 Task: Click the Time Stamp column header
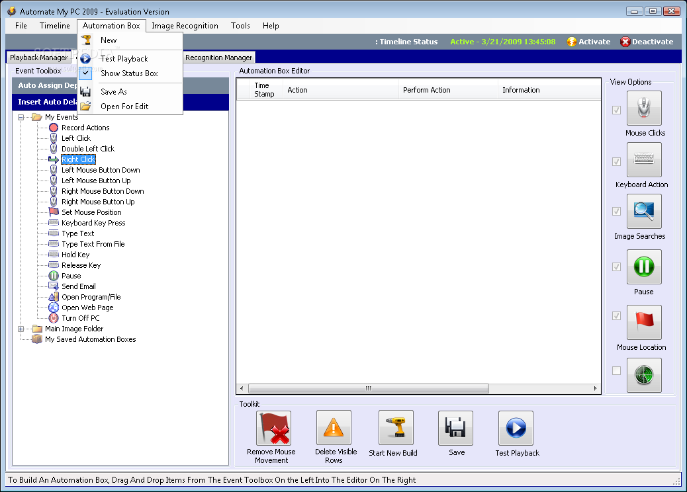click(x=266, y=90)
